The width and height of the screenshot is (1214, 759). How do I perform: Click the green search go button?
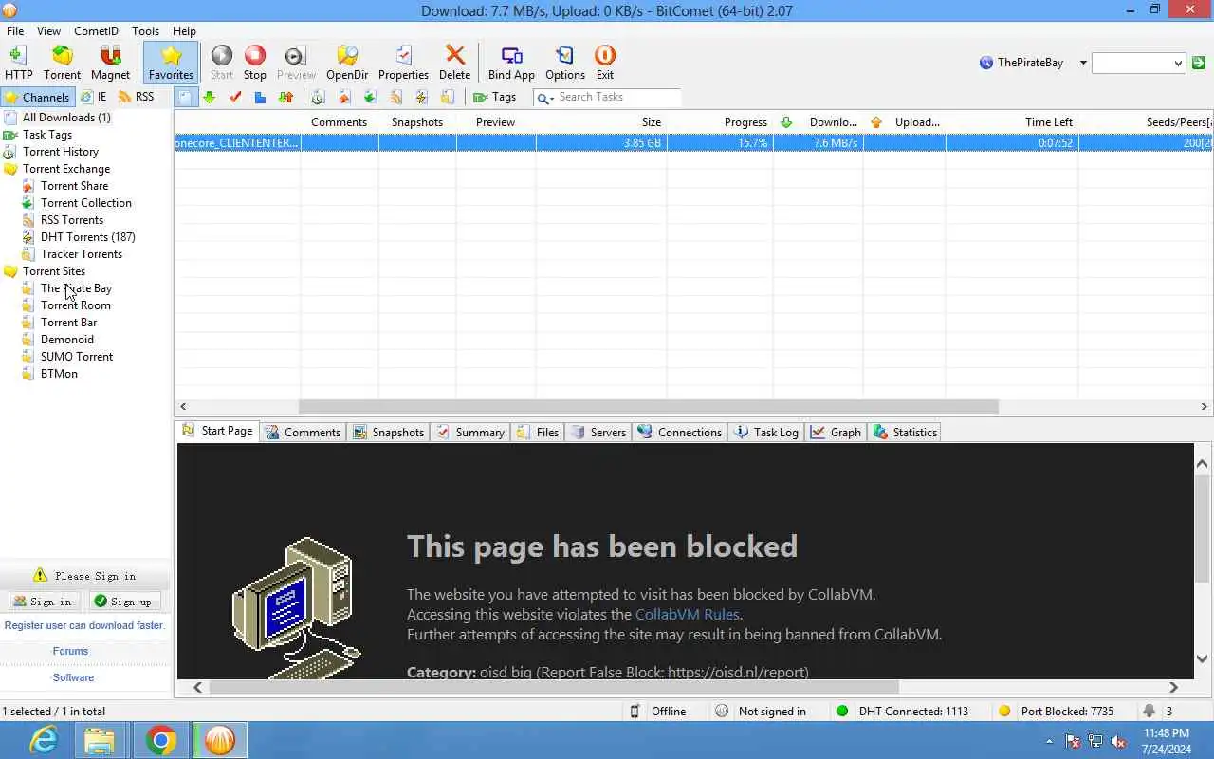(x=1199, y=63)
